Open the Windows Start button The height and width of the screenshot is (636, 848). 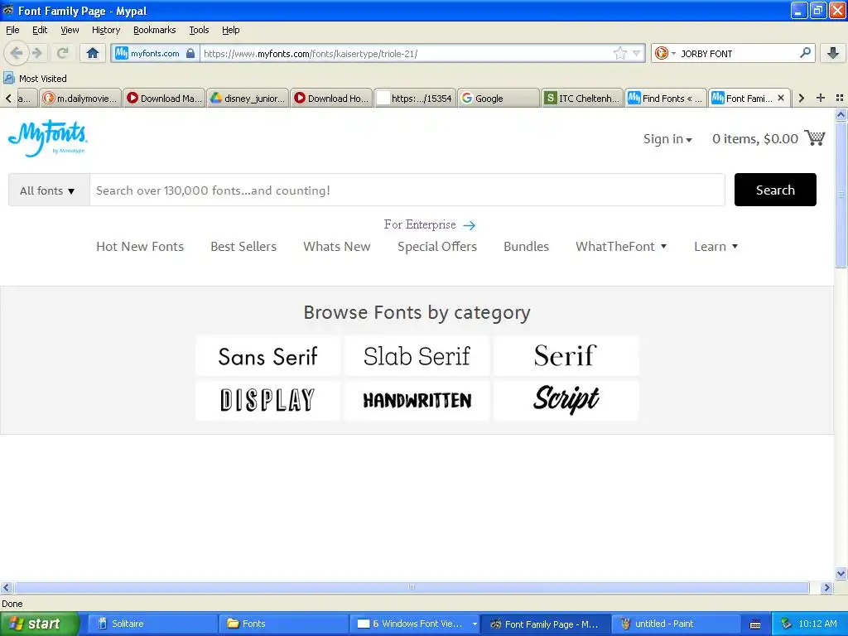click(39, 624)
